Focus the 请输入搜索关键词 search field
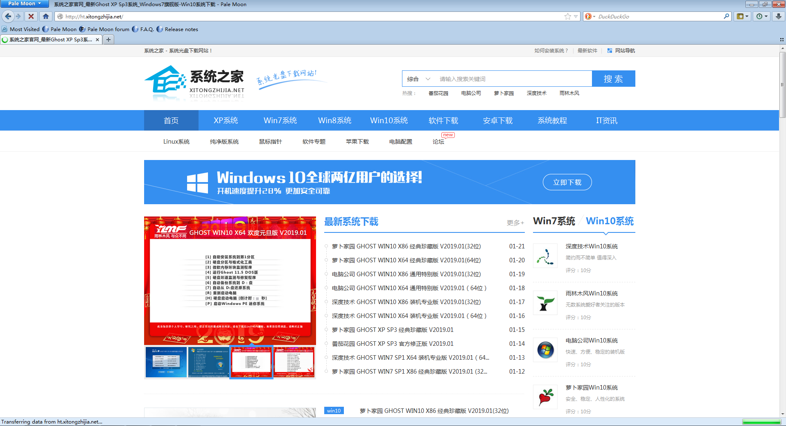 [513, 79]
